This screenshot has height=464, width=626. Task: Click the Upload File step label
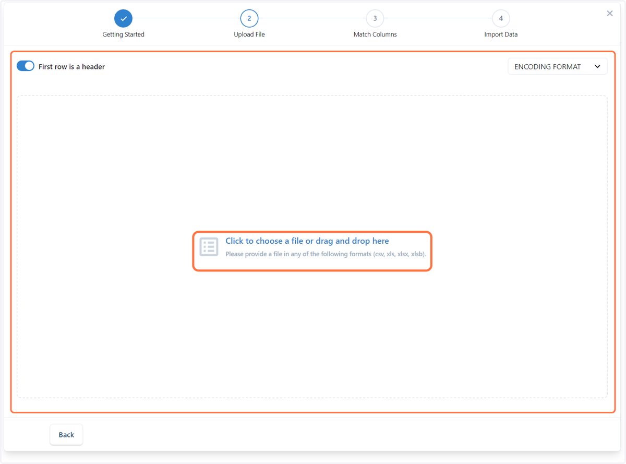click(x=249, y=34)
